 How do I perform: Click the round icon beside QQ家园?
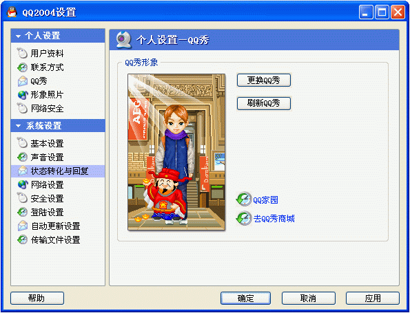coord(244,199)
